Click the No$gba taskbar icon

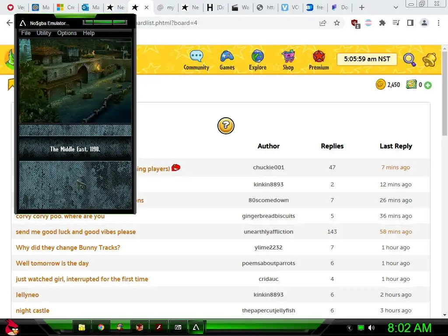[x=196, y=327]
